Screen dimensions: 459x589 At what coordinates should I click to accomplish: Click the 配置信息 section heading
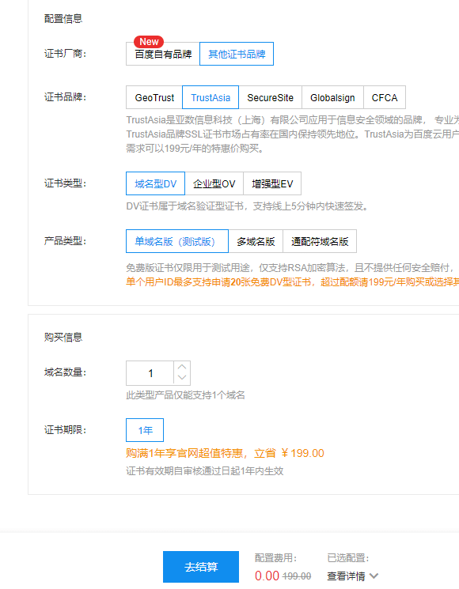click(x=63, y=19)
